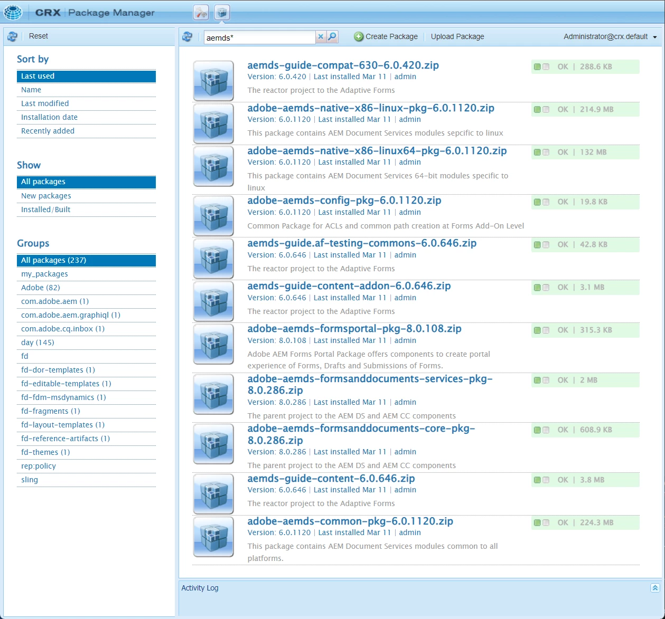Click status indicator of 224.3 MB package

(x=542, y=523)
